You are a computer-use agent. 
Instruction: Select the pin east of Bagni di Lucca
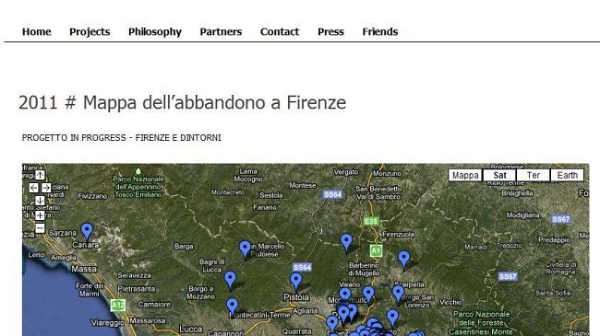tap(230, 280)
